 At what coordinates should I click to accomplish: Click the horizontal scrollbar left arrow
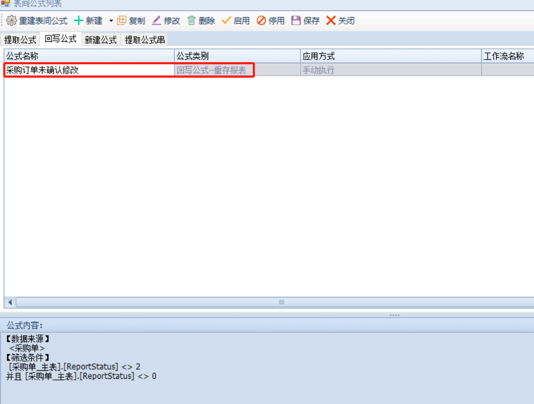click(x=10, y=302)
